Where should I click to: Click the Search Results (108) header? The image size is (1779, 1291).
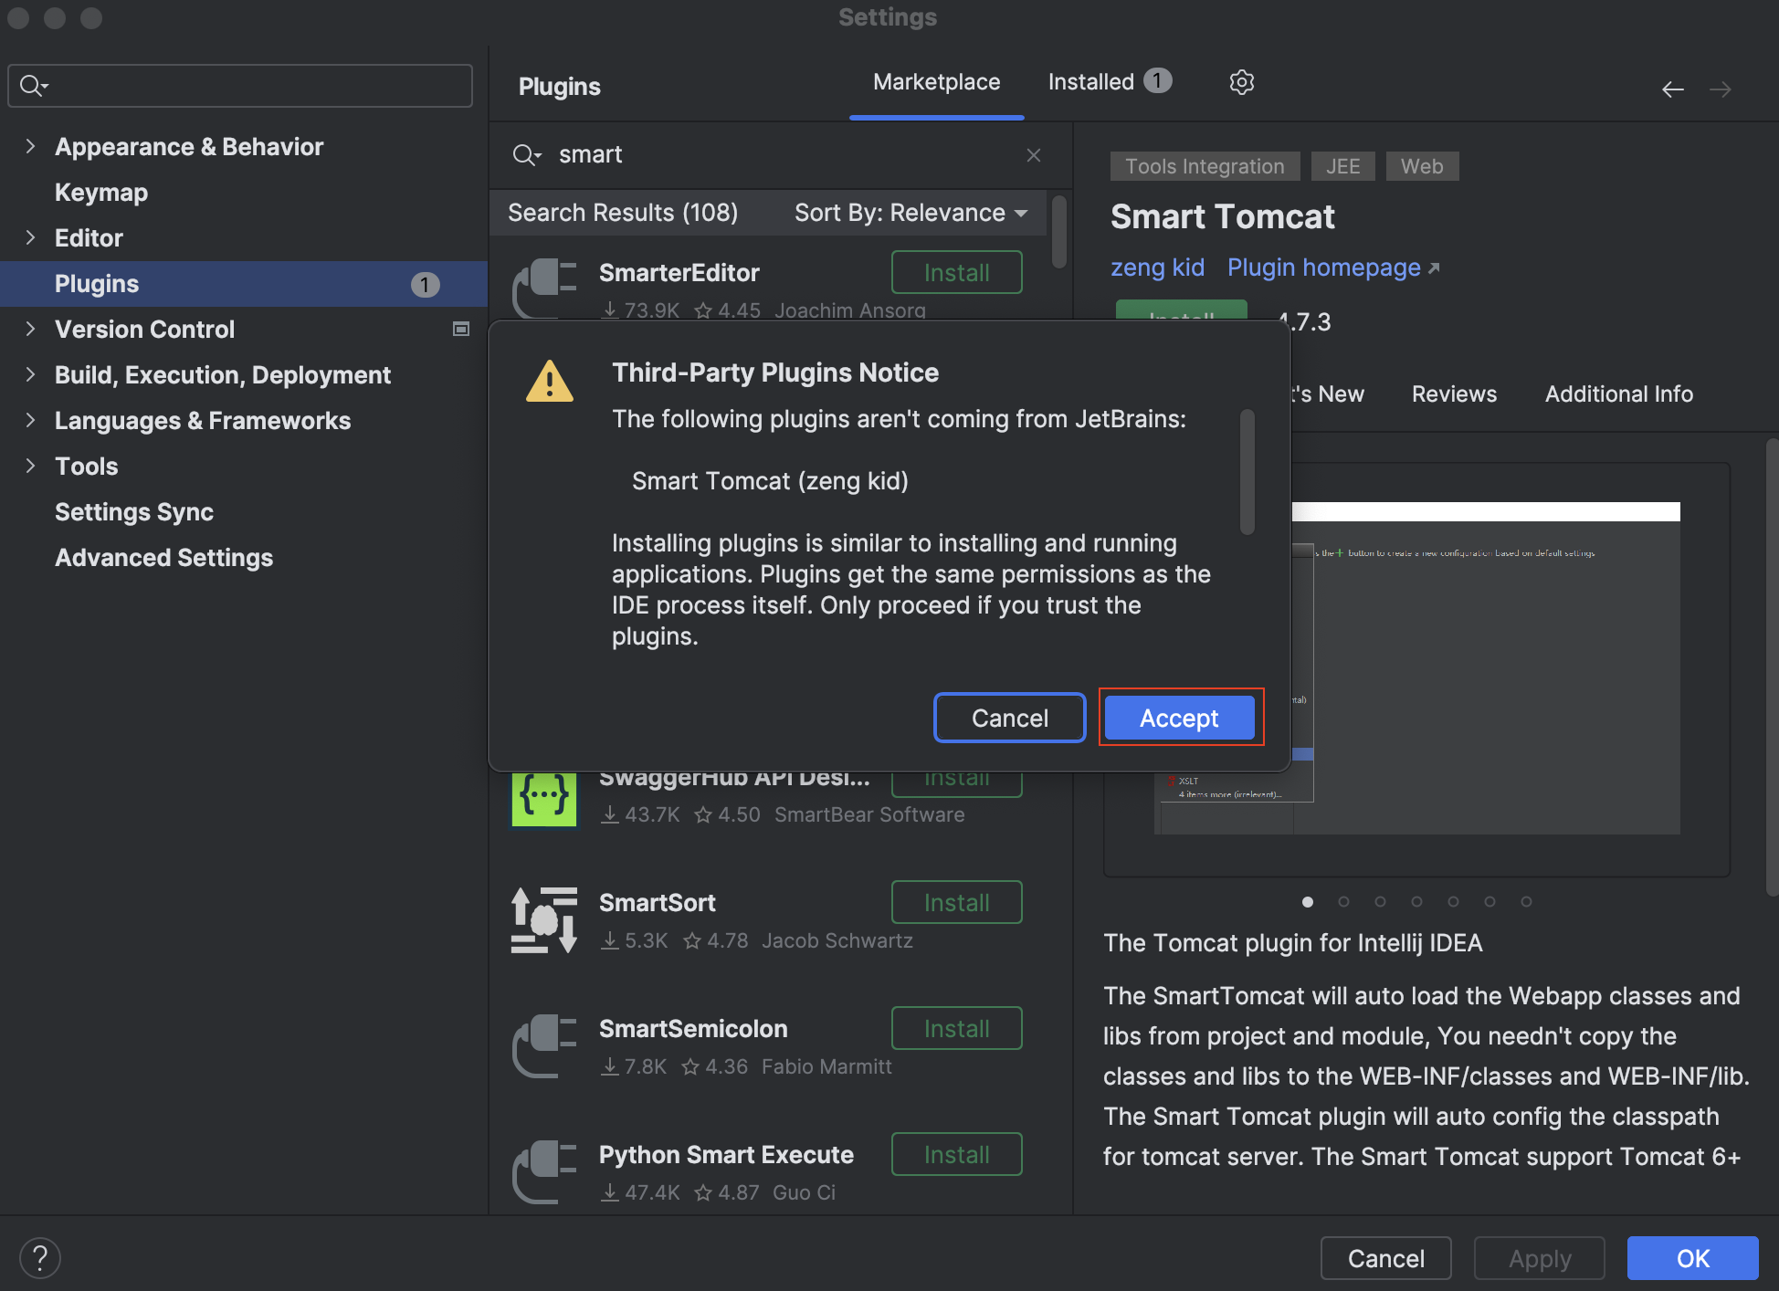click(x=623, y=213)
